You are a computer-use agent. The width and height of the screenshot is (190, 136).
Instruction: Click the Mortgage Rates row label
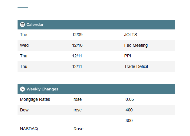coord(35,99)
